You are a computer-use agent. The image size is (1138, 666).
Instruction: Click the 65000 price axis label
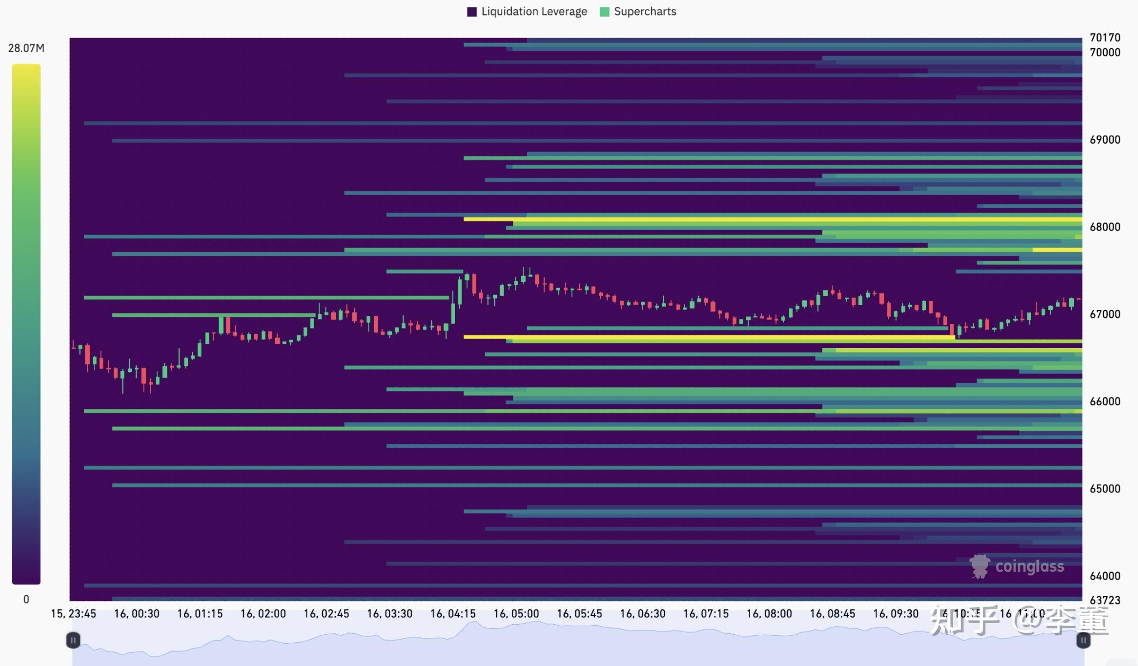tap(1105, 489)
